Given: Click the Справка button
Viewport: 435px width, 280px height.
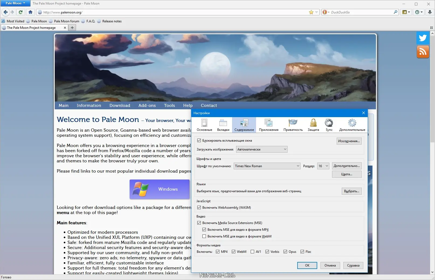Looking at the screenshot, I should click(353, 265).
